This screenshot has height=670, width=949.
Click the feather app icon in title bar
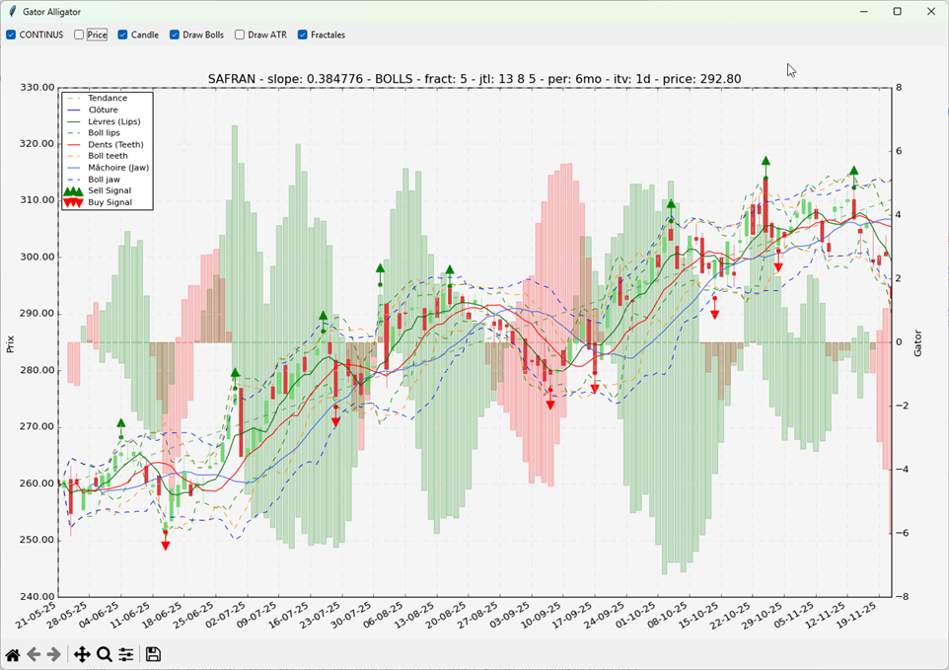coord(12,12)
